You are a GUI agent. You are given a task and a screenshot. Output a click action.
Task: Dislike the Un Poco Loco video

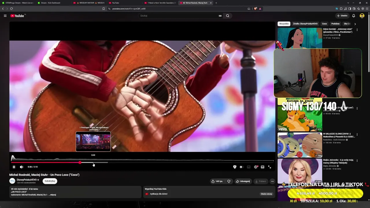(x=229, y=181)
